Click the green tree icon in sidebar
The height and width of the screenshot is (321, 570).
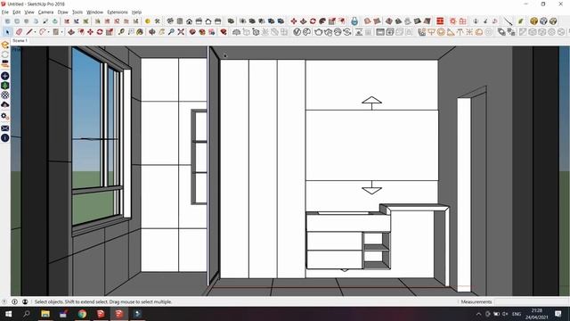coord(5,86)
